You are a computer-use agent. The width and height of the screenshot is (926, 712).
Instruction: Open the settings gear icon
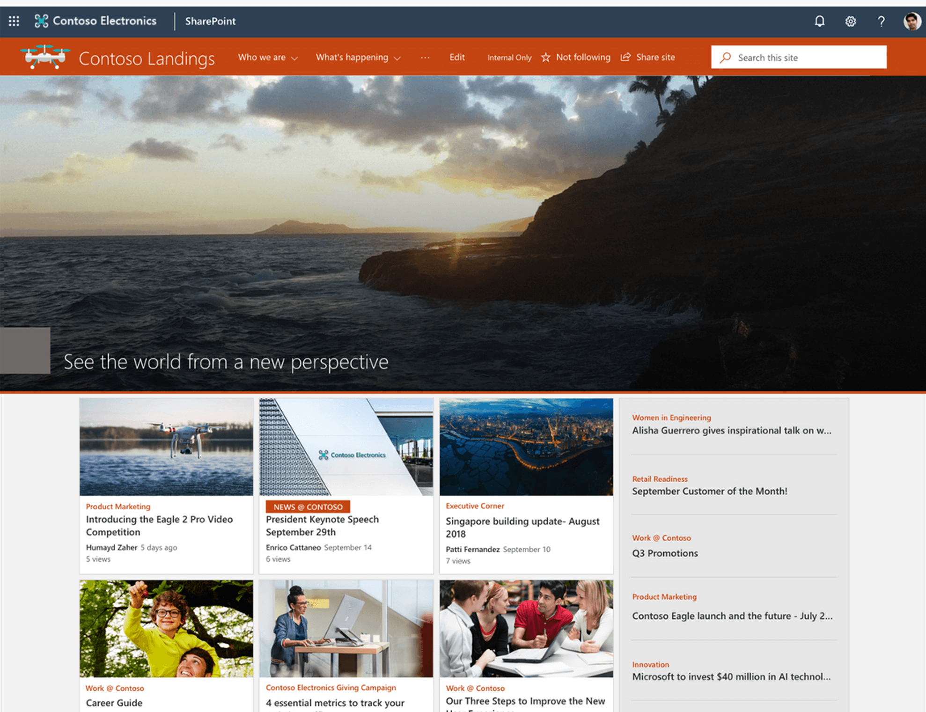coord(850,21)
